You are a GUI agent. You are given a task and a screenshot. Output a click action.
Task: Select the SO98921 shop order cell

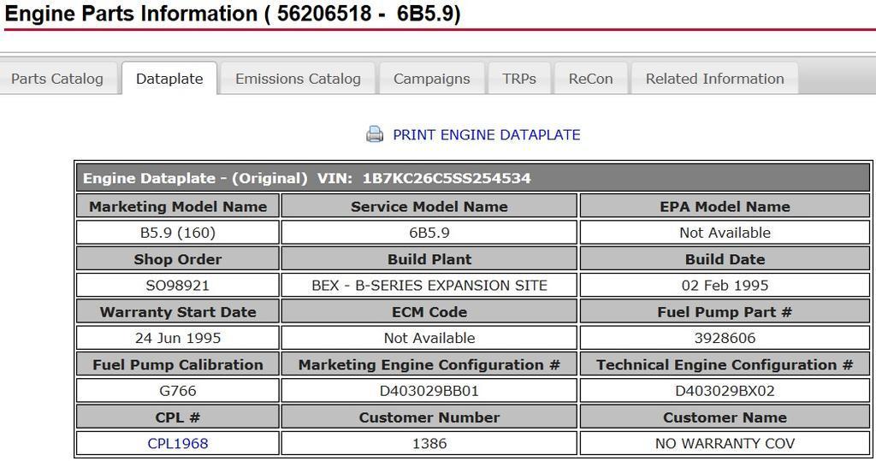pyautogui.click(x=178, y=285)
